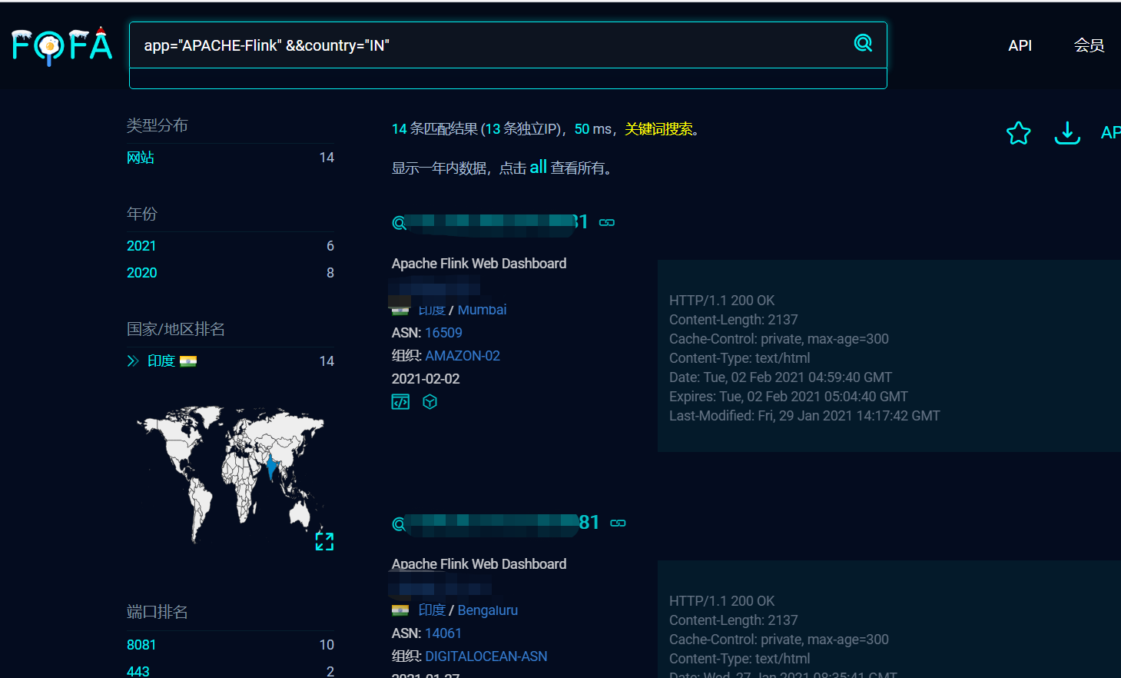Click the search icon beside first result IP
1121x678 pixels.
click(399, 223)
